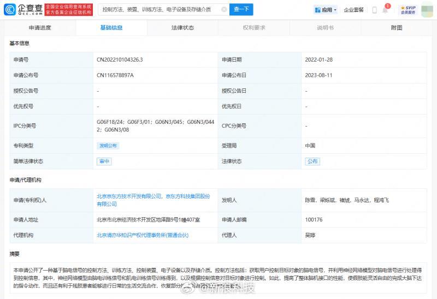Select application number CN202210104326.3

point(120,59)
